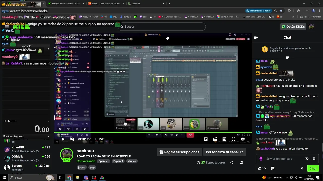The image size is (323, 181).
Task: Click Pregúntale a Google chip
Action: [x=258, y=11]
